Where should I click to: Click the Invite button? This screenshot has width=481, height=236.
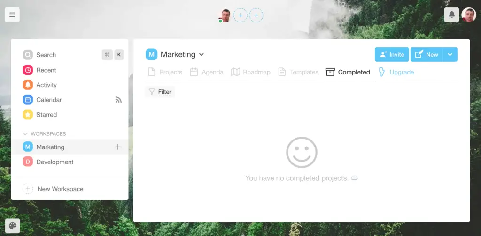[392, 55]
